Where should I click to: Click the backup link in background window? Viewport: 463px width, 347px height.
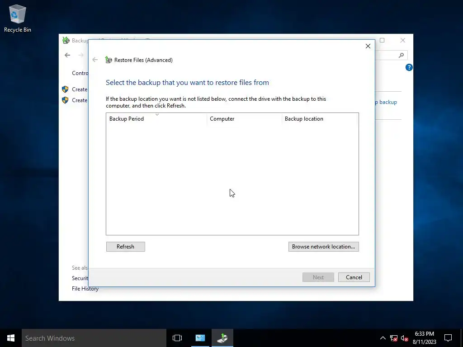[386, 102]
